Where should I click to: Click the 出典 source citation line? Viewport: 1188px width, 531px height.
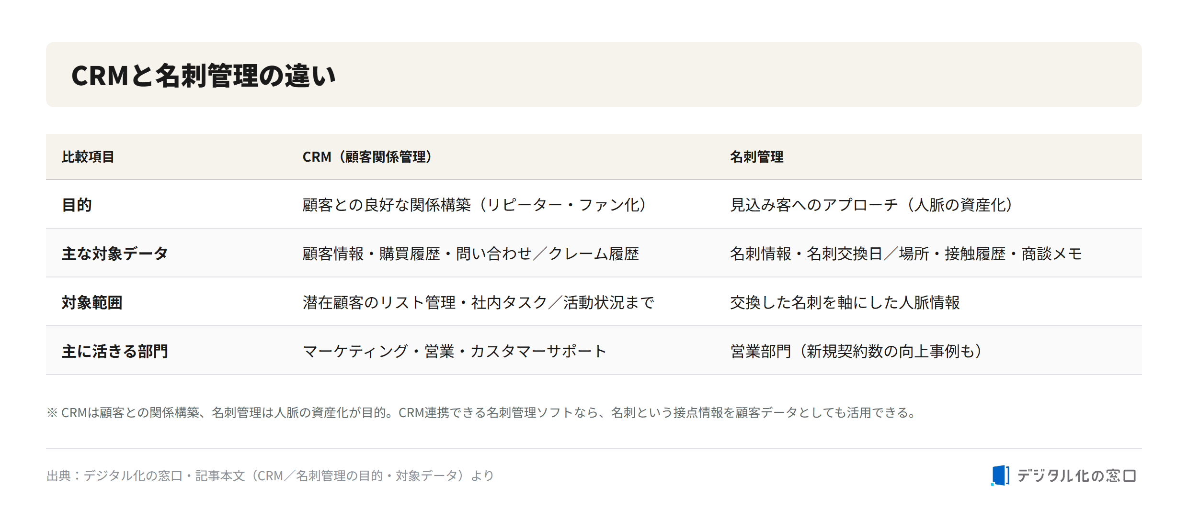coord(270,476)
